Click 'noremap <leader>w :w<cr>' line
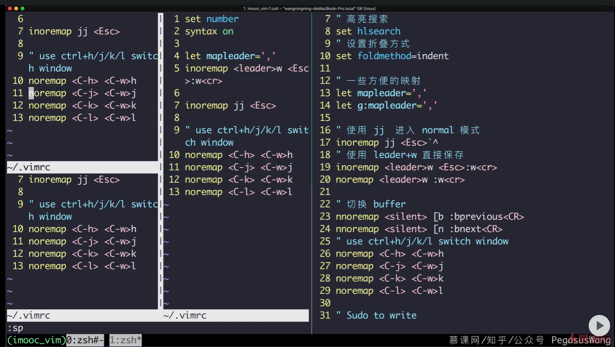The height and width of the screenshot is (347, 615). coord(400,180)
